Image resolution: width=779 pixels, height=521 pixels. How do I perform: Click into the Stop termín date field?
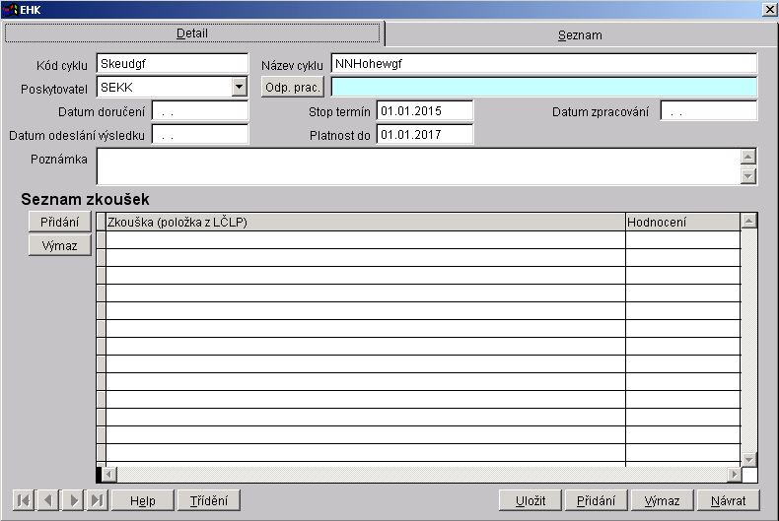[424, 110]
